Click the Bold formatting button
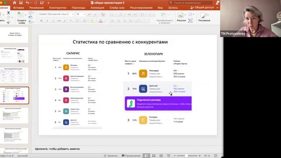The height and width of the screenshot is (158, 281). [x=41, y=21]
